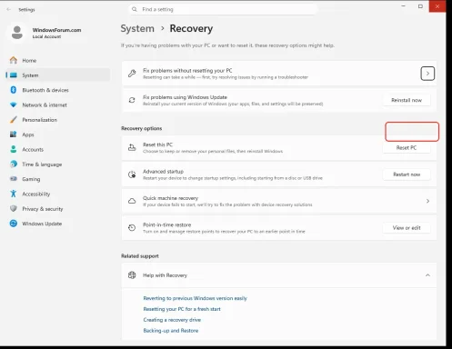Click the Home house icon in sidebar
452x349 pixels.
14,60
